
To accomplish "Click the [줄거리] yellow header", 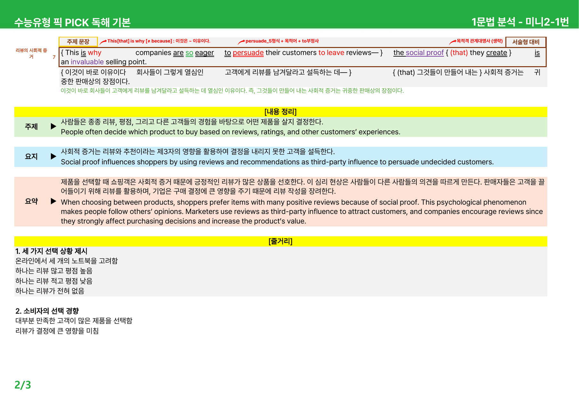I will tap(281, 241).
